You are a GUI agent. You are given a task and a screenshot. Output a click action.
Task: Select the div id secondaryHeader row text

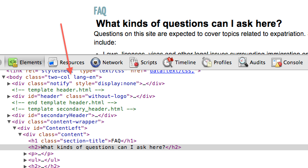pyautogui.click(x=64, y=115)
